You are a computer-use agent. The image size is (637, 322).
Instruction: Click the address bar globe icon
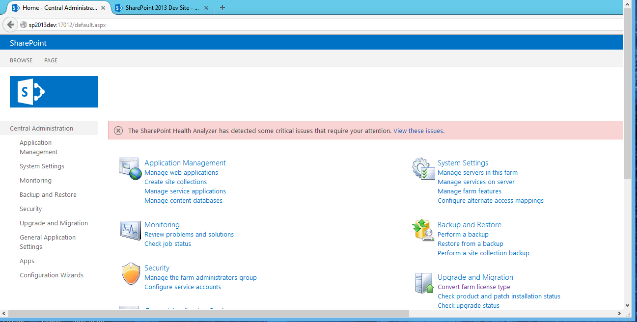pyautogui.click(x=24, y=25)
